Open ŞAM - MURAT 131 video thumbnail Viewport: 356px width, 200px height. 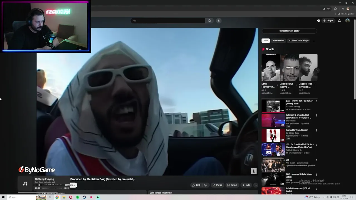(x=273, y=106)
